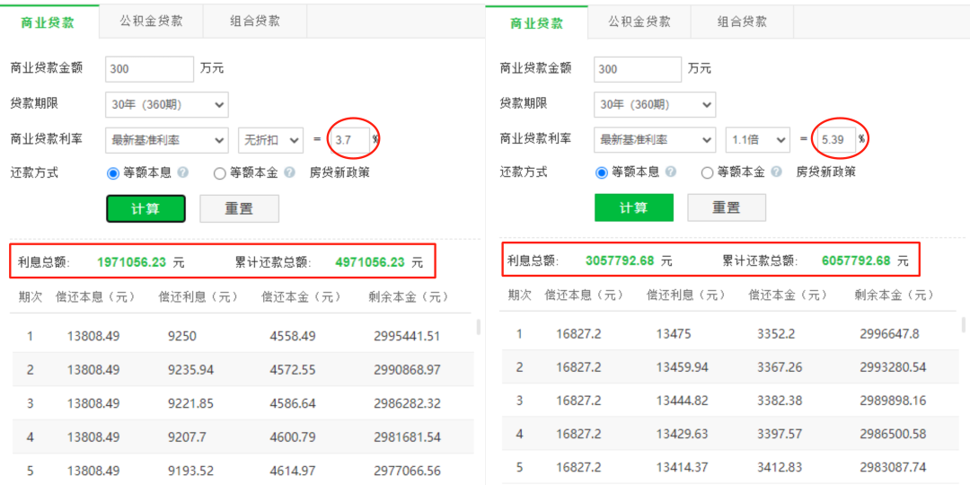Switch to 公积金贷款 tab in right calculator
The width and height of the screenshot is (970, 485).
tap(639, 22)
